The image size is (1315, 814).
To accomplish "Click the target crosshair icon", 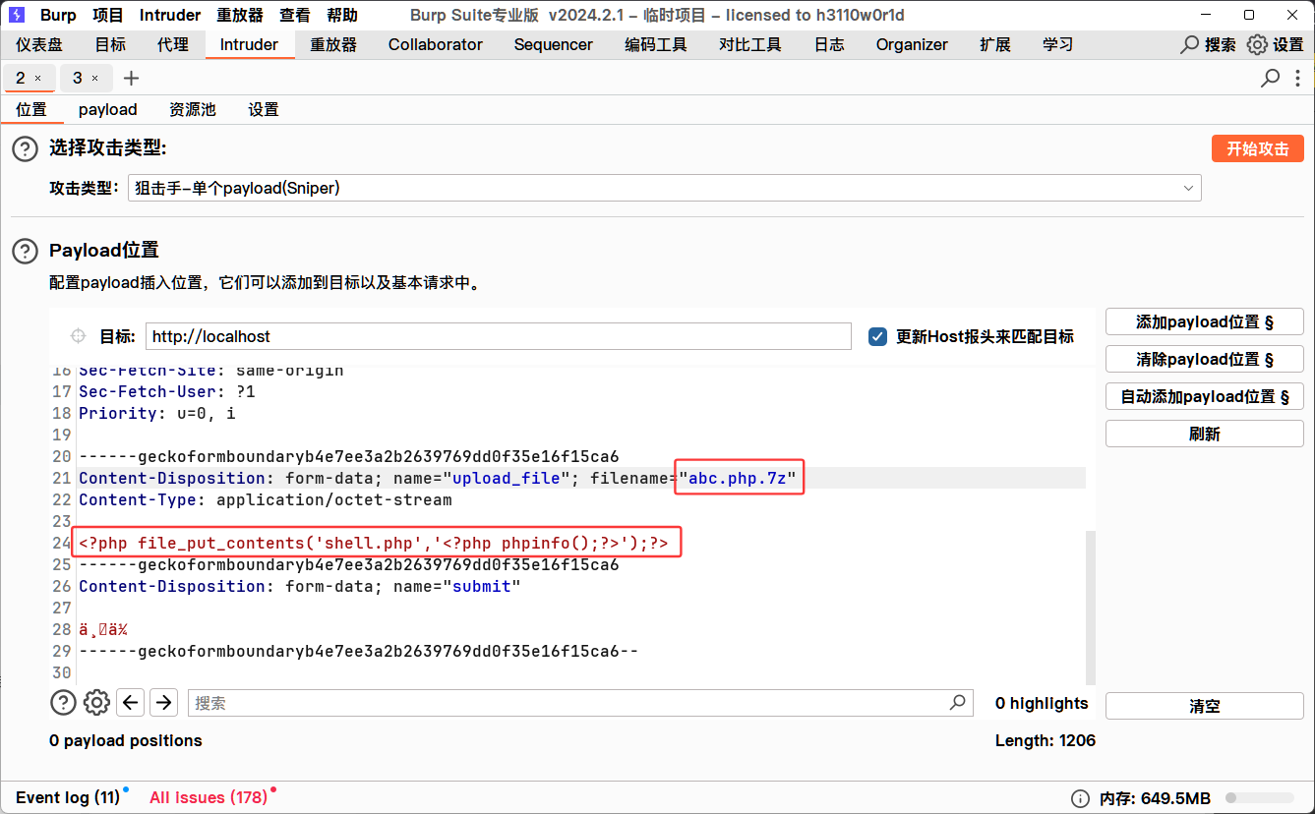I will coord(79,336).
